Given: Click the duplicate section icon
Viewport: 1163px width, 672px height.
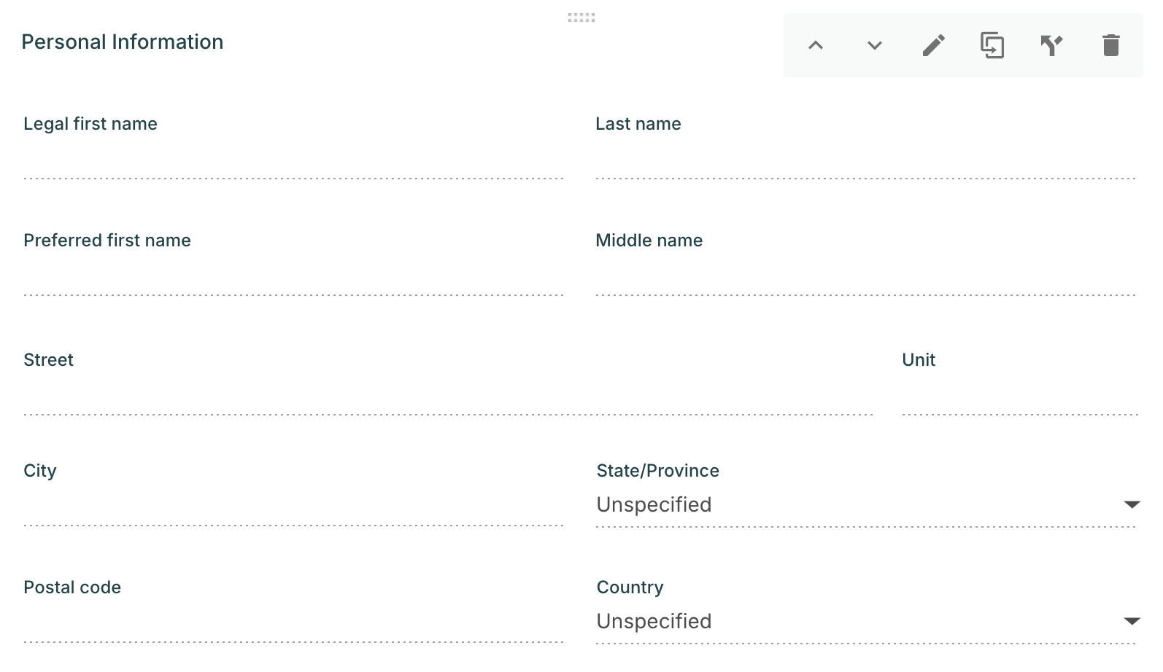Looking at the screenshot, I should click(992, 45).
